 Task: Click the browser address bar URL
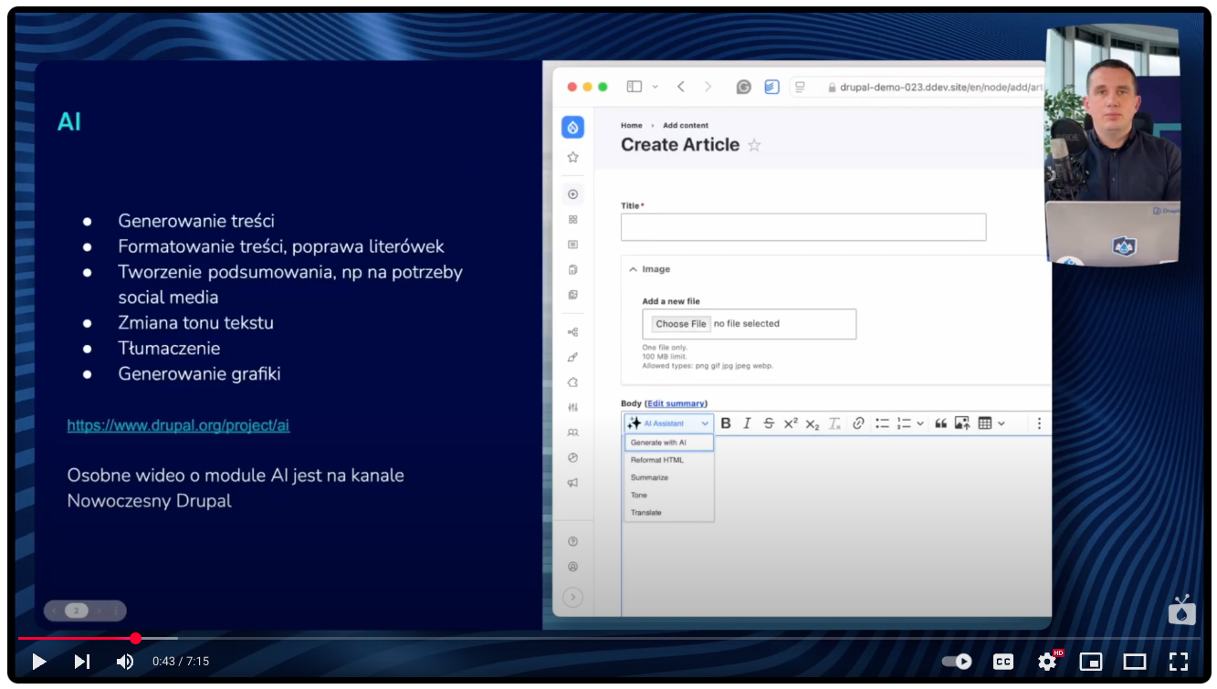[941, 88]
